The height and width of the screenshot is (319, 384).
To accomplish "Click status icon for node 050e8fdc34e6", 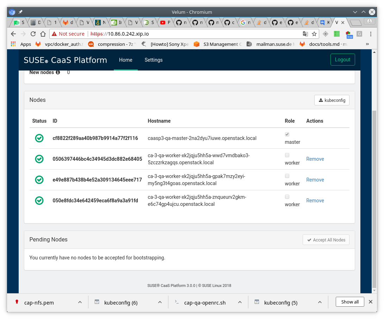I will point(39,201).
